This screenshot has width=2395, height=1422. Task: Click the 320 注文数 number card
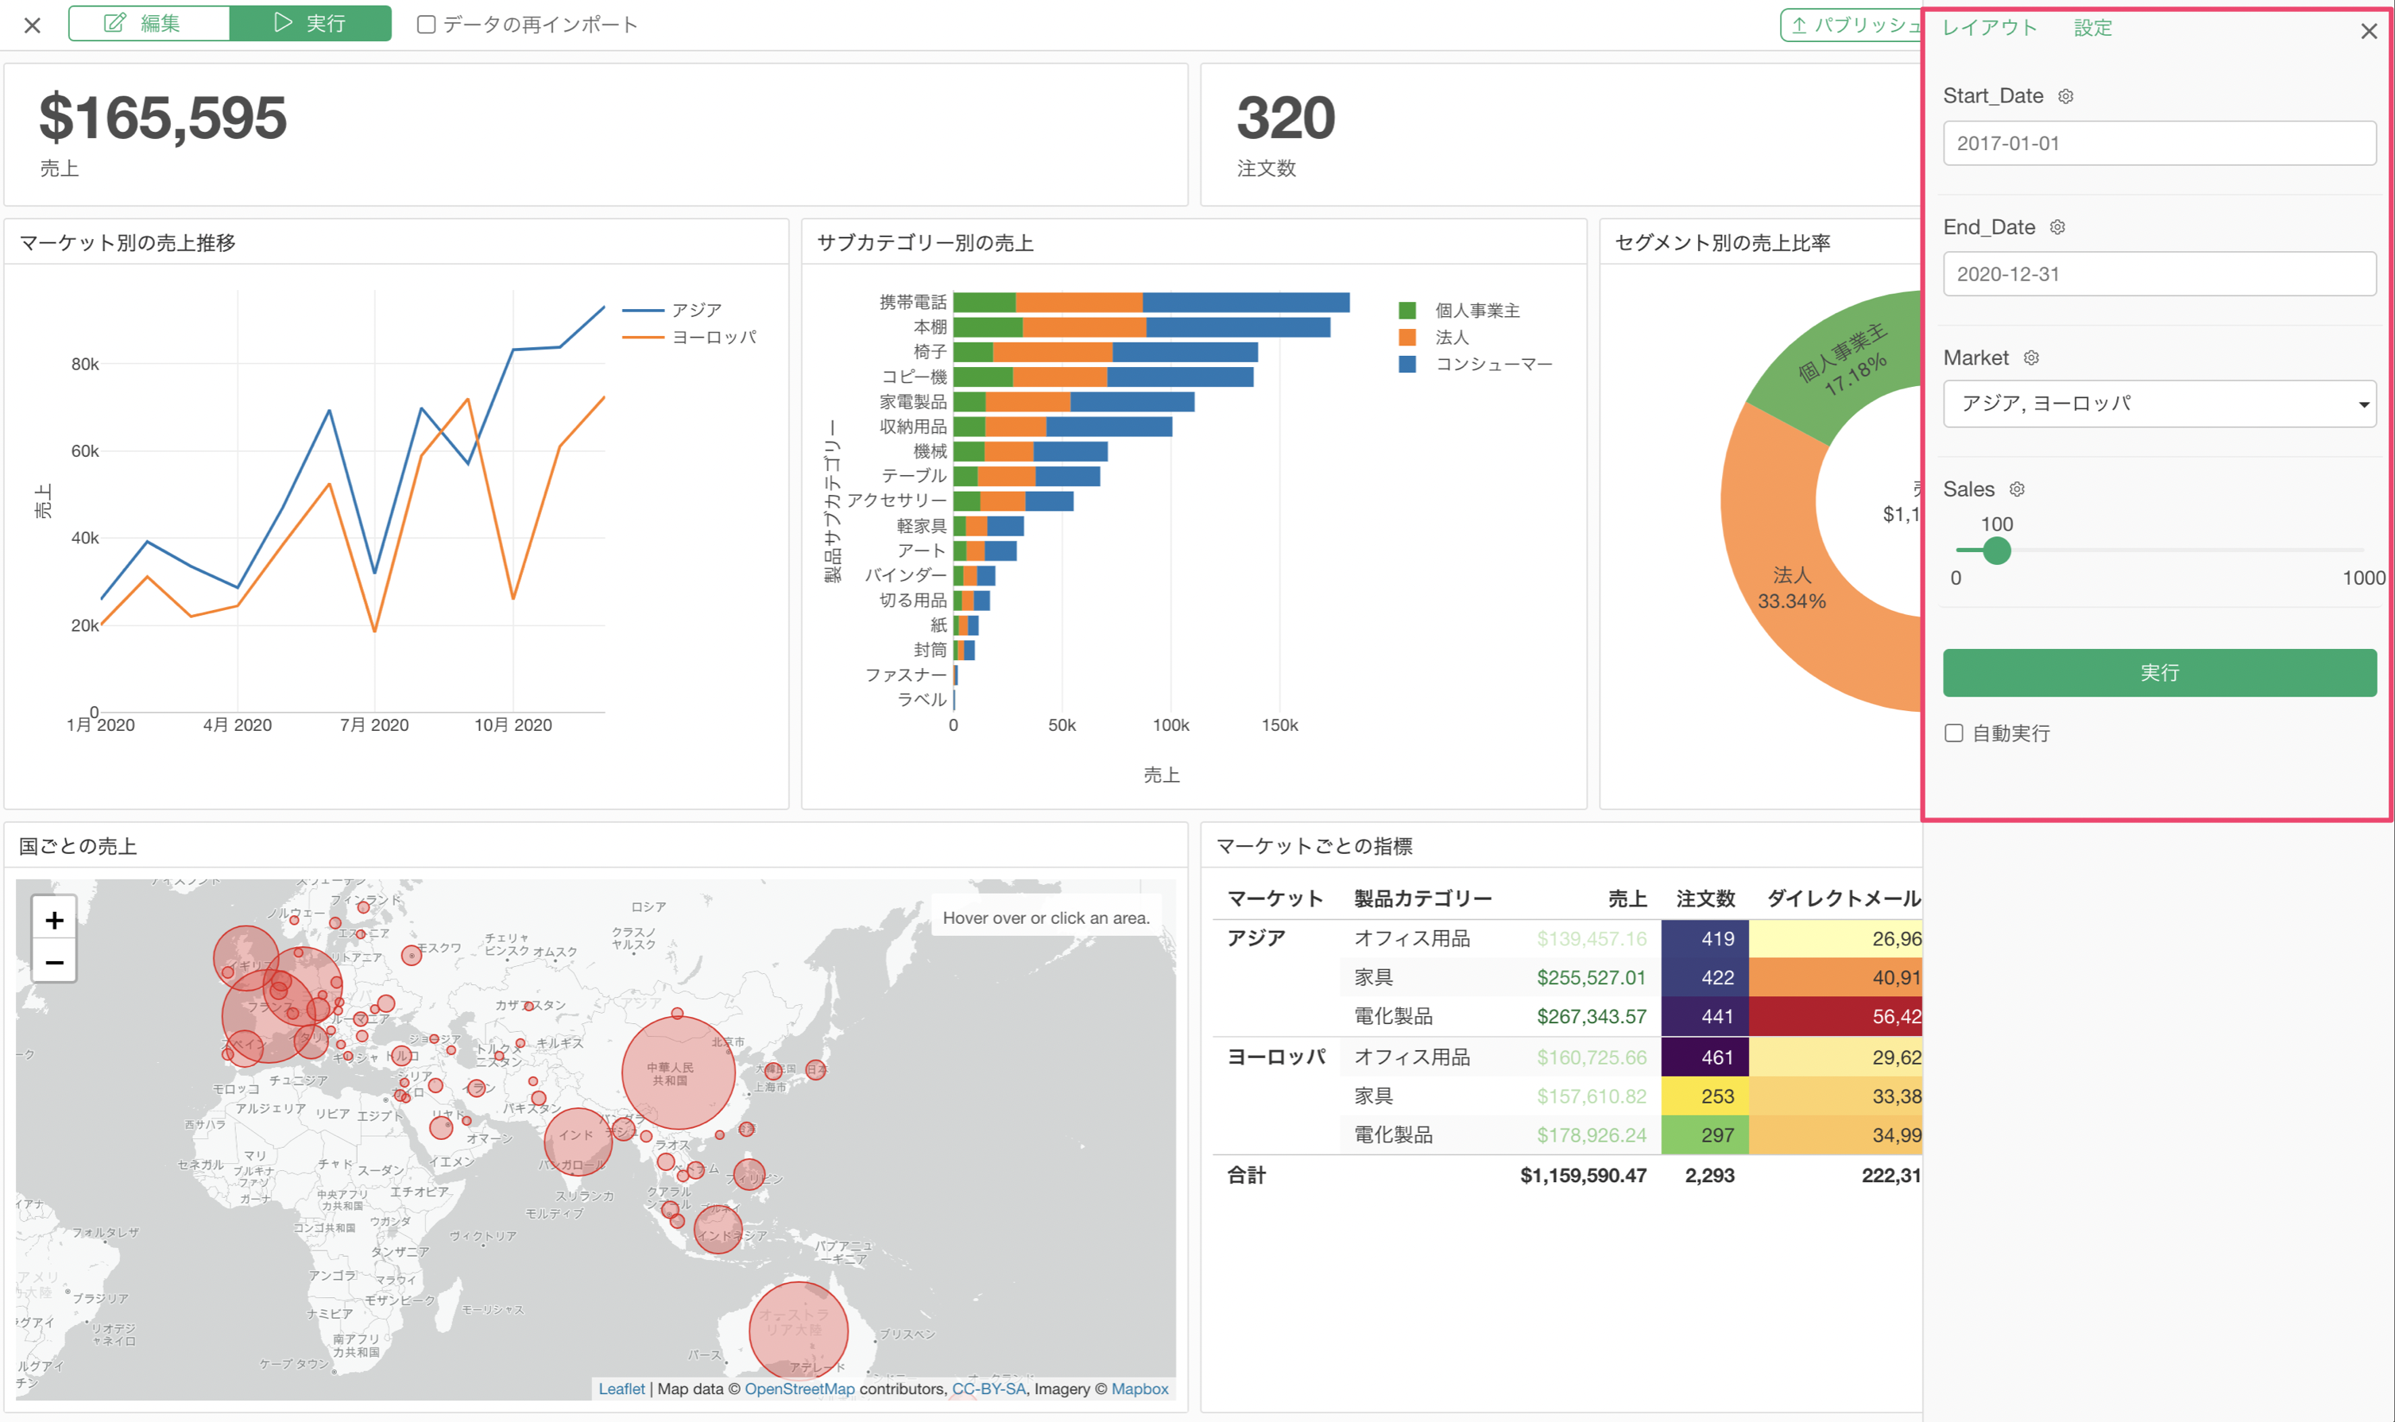(1561, 134)
